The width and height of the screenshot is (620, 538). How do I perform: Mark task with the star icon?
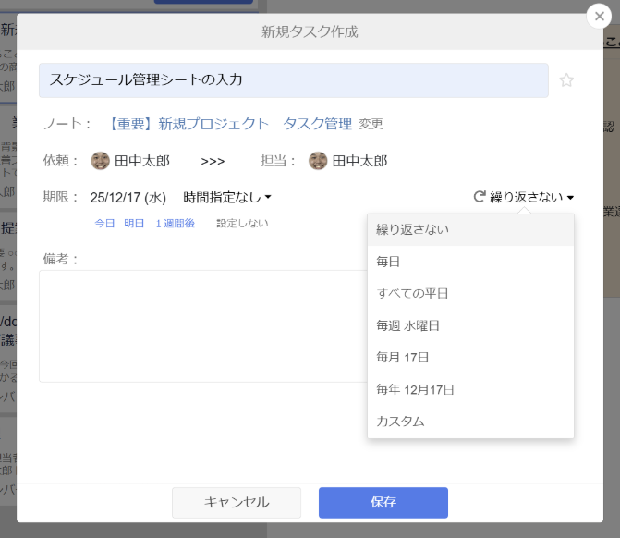coord(566,80)
